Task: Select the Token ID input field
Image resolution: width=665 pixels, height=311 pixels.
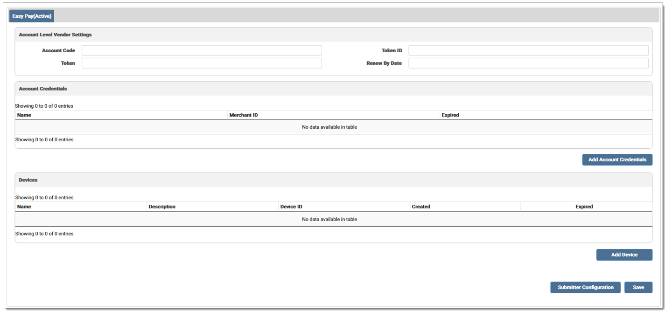Action: coord(528,50)
